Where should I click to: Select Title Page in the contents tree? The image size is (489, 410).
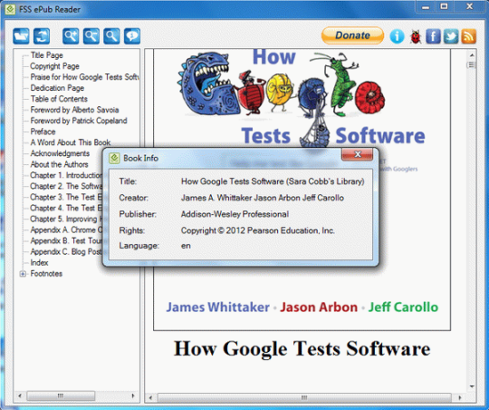tap(47, 55)
